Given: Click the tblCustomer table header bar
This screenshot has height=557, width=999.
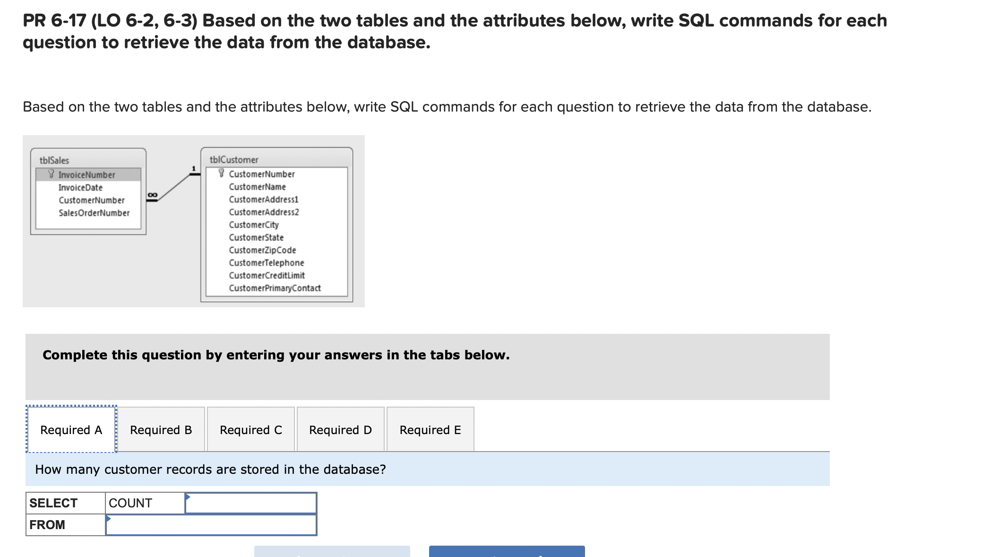Looking at the screenshot, I should [x=233, y=160].
